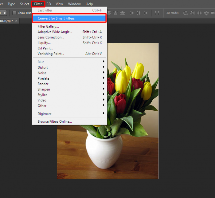Click the Distribute vertical centers icon
Viewport: 215px width, 198px height.
tap(115, 13)
